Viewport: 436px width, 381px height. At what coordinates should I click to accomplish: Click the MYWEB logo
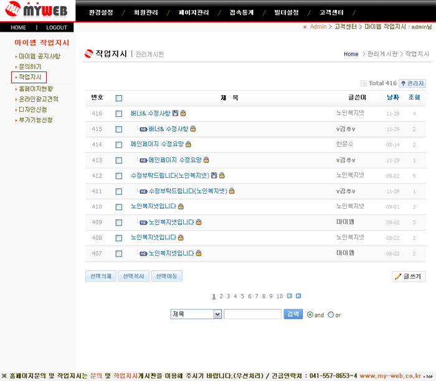coord(37,11)
